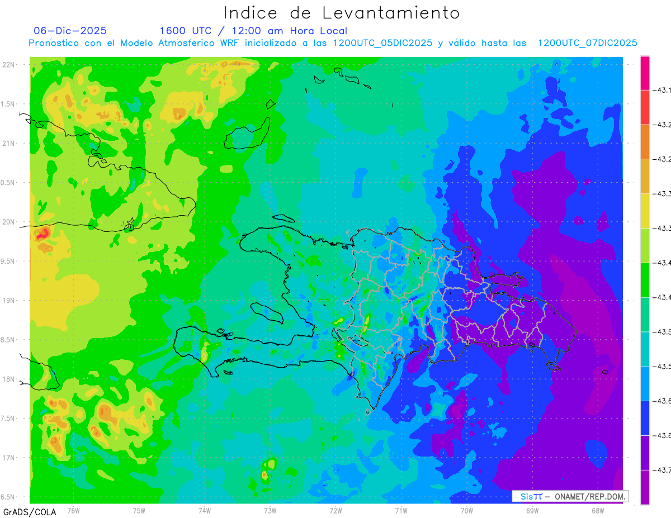Pick the red swatch in the color bar
This screenshot has width=671, height=518.
click(x=645, y=107)
